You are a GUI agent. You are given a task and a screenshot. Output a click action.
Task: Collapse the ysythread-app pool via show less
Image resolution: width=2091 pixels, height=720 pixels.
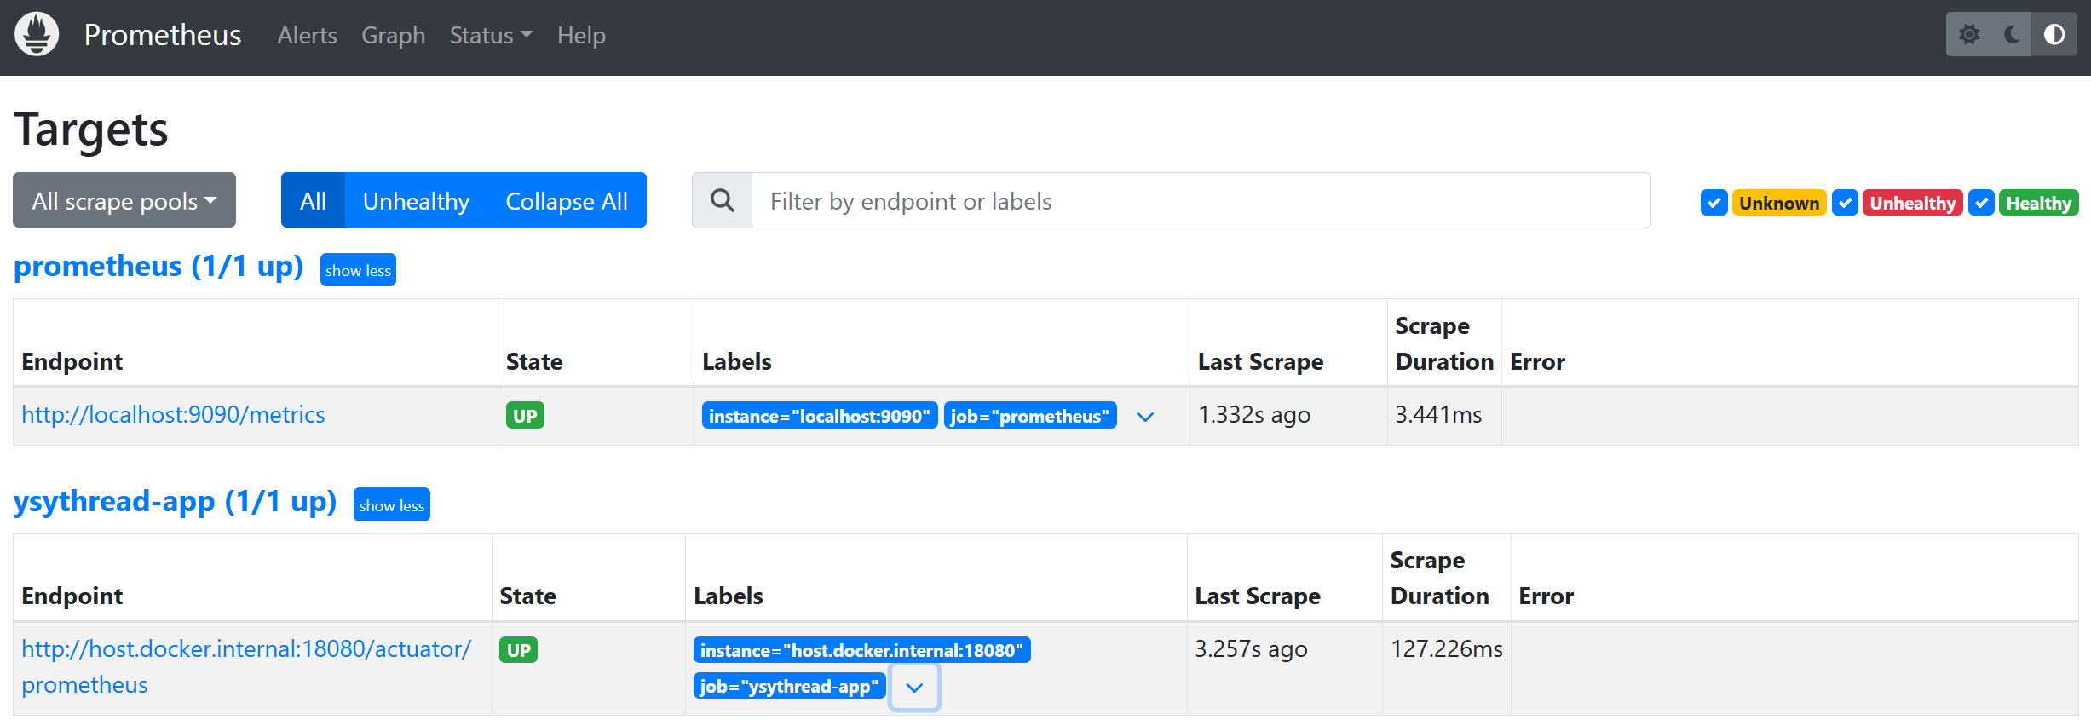pos(391,505)
